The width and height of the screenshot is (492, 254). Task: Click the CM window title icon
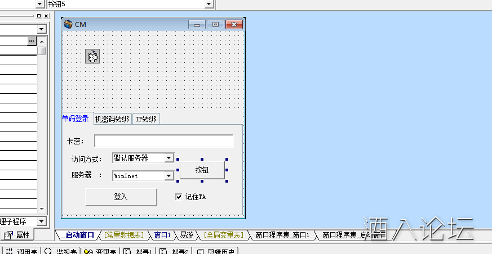68,24
